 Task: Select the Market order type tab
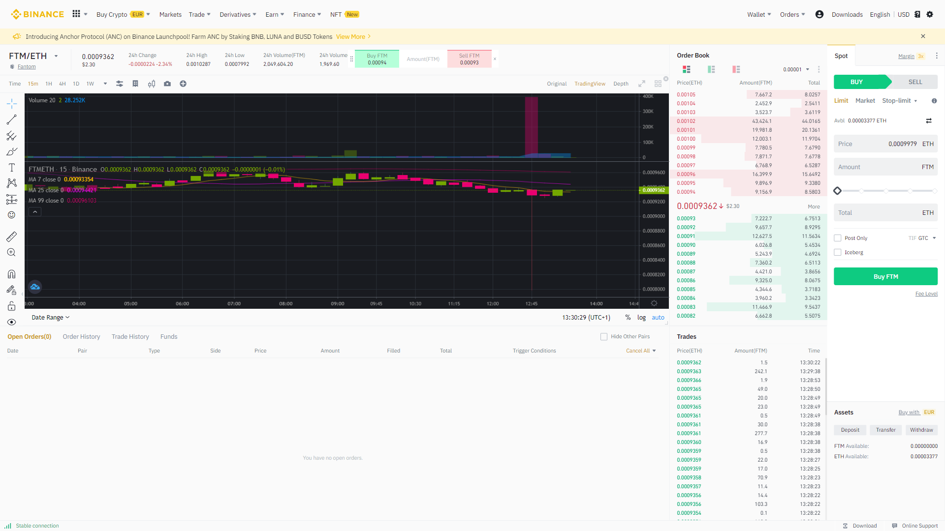click(865, 101)
